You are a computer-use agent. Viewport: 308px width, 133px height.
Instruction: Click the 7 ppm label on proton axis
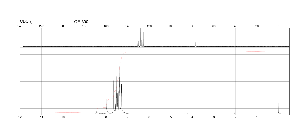128,117
